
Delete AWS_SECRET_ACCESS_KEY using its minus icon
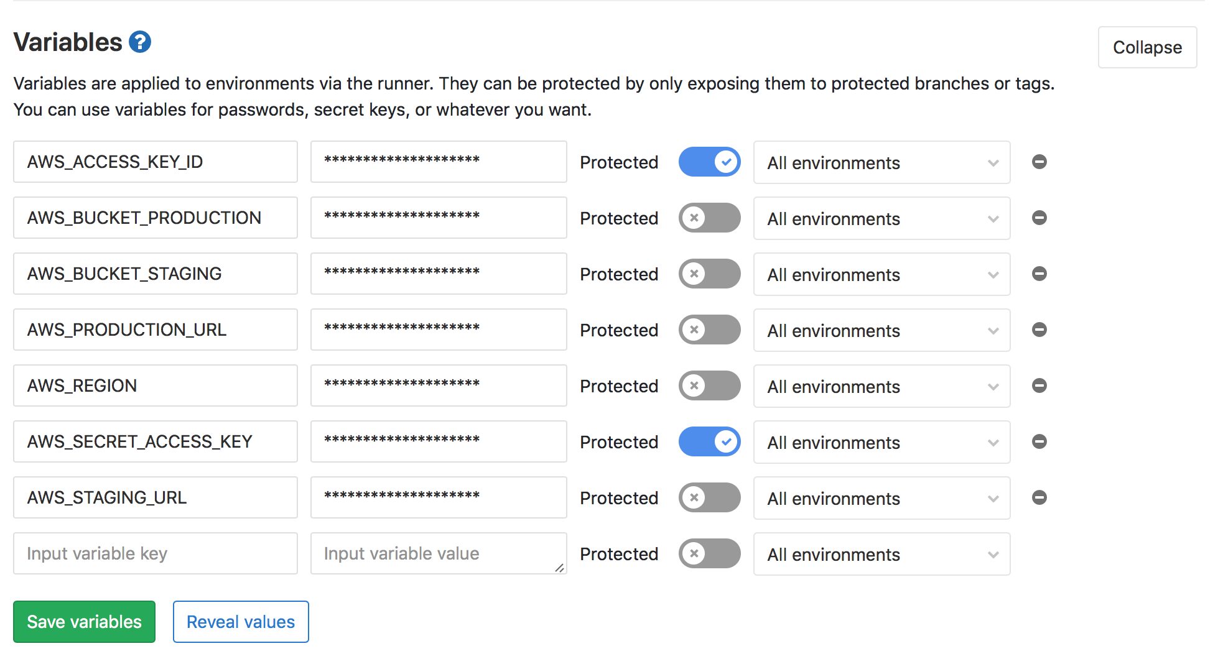1039,441
